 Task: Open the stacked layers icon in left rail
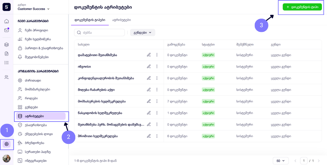(x=6, y=45)
